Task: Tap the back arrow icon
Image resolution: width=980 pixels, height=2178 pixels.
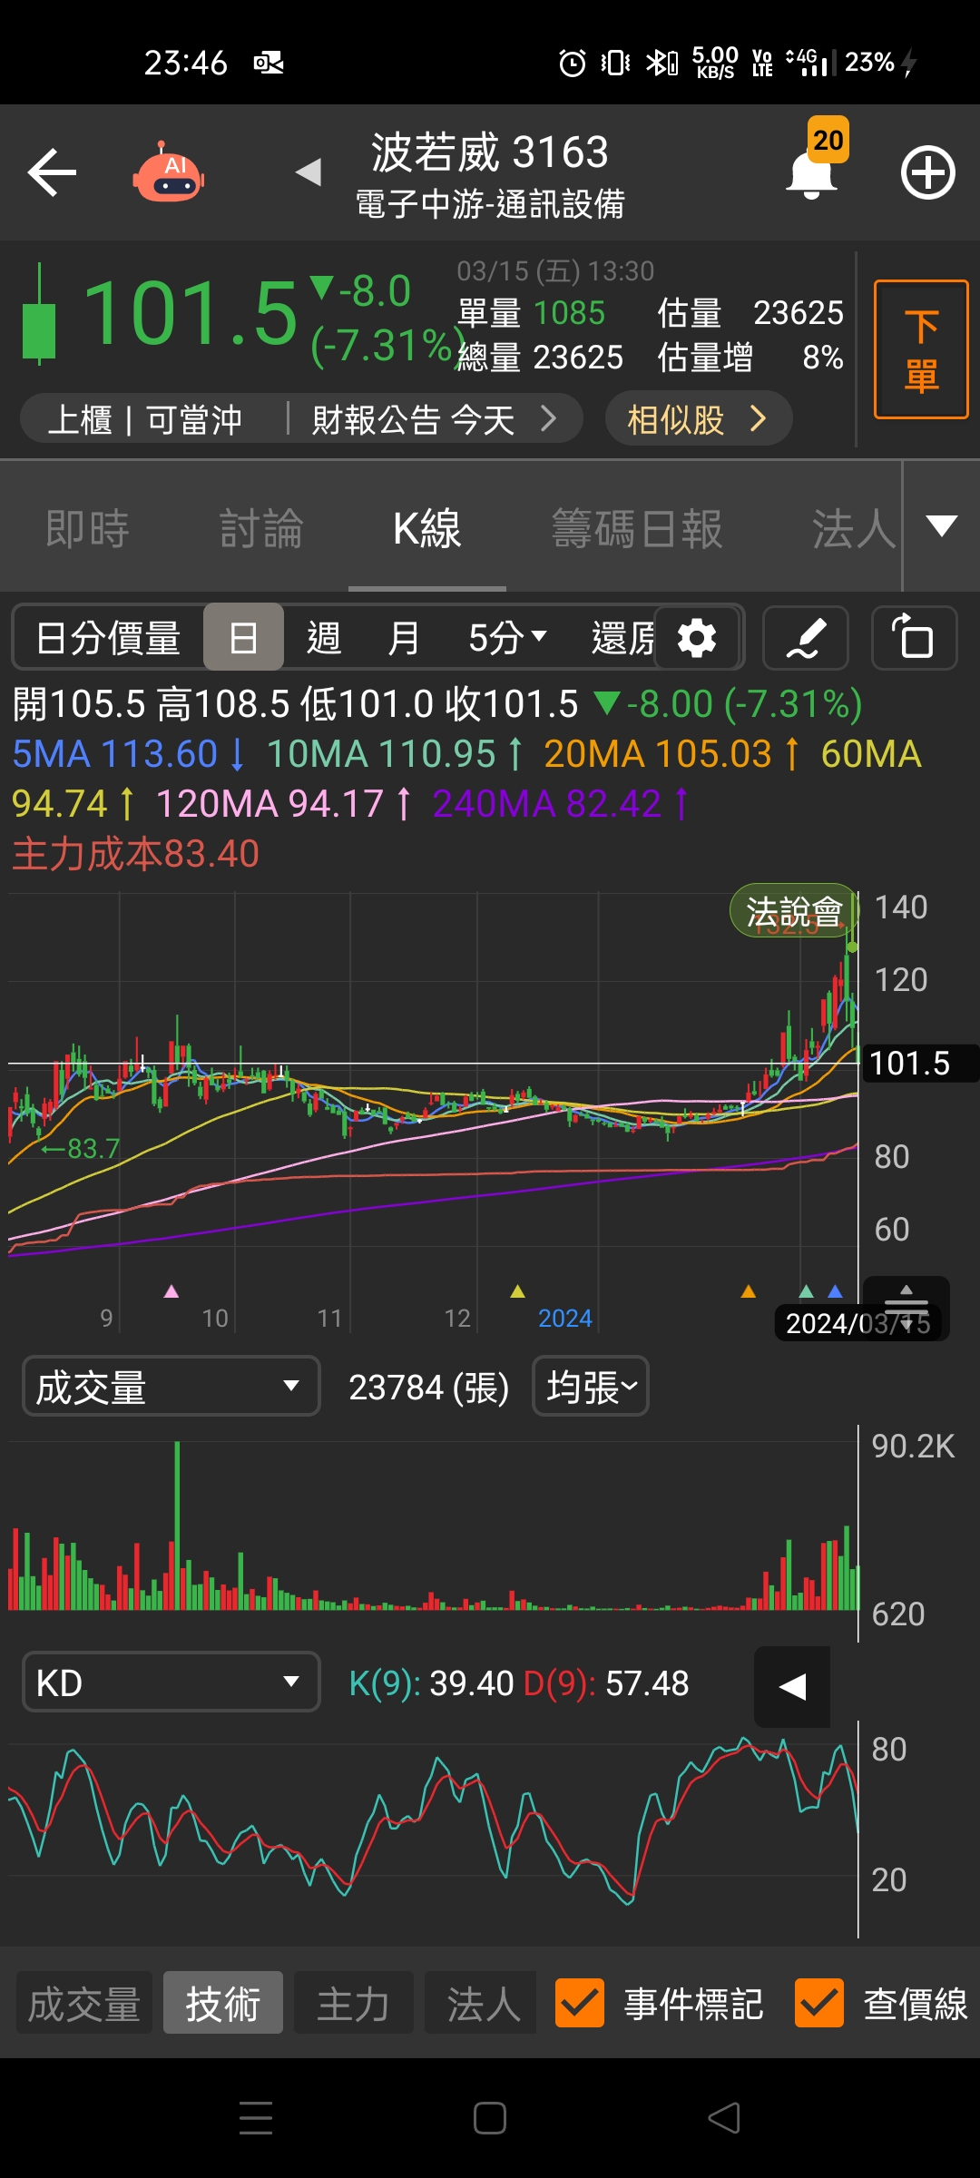Action: pos(52,172)
